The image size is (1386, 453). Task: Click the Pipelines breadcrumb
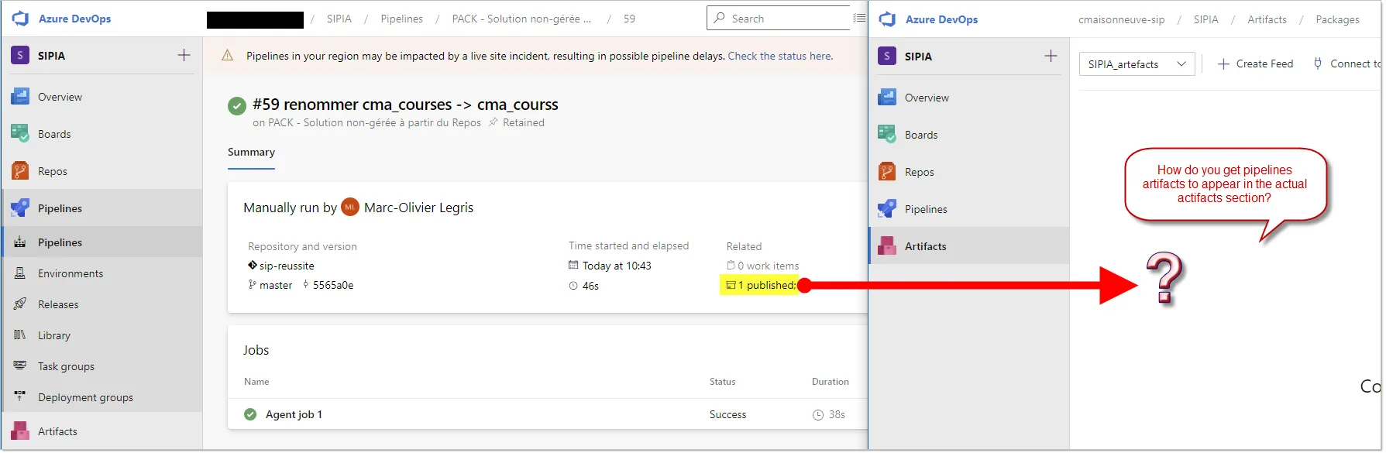[x=401, y=19]
